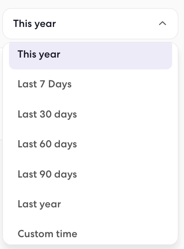The height and width of the screenshot is (249, 184).
Task: Click the purple-highlighted list item
Action: click(90, 54)
